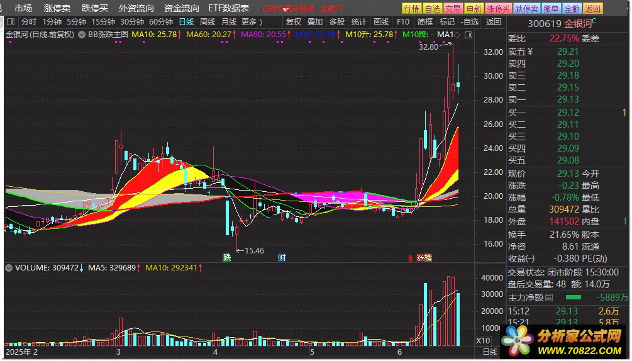Click the yellow 行情 button
The image size is (632, 361).
tap(411, 8)
